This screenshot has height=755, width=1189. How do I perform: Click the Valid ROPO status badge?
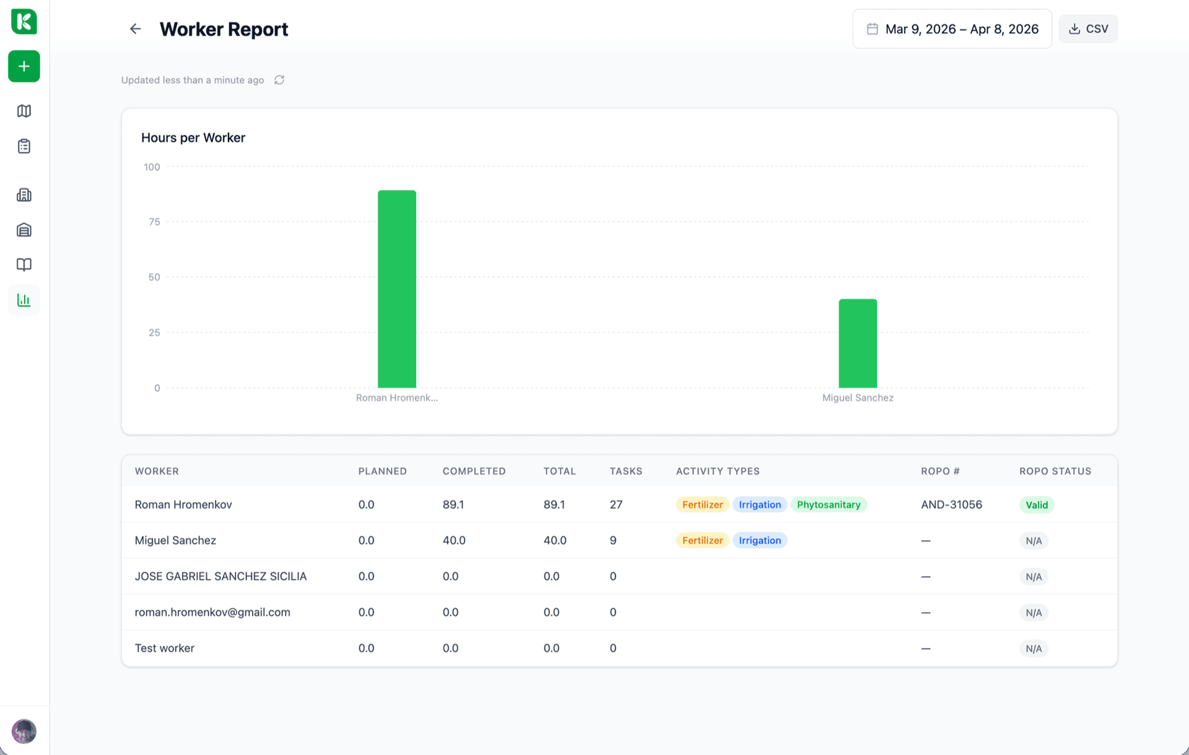tap(1037, 504)
